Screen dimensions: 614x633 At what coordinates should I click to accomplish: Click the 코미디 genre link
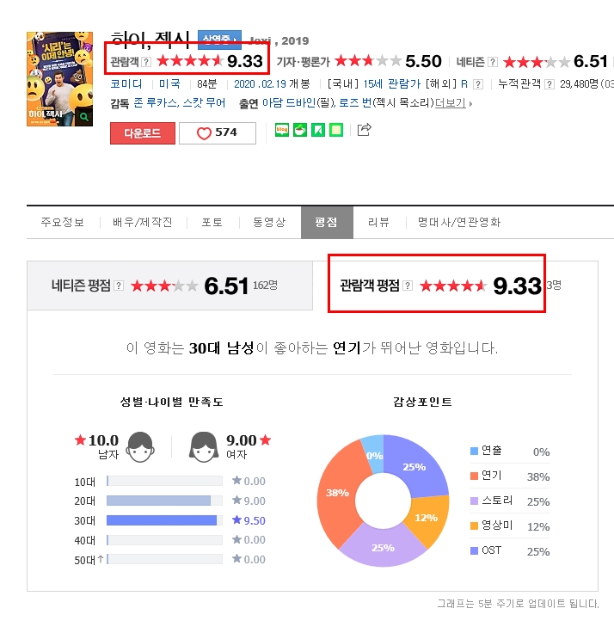(x=126, y=84)
